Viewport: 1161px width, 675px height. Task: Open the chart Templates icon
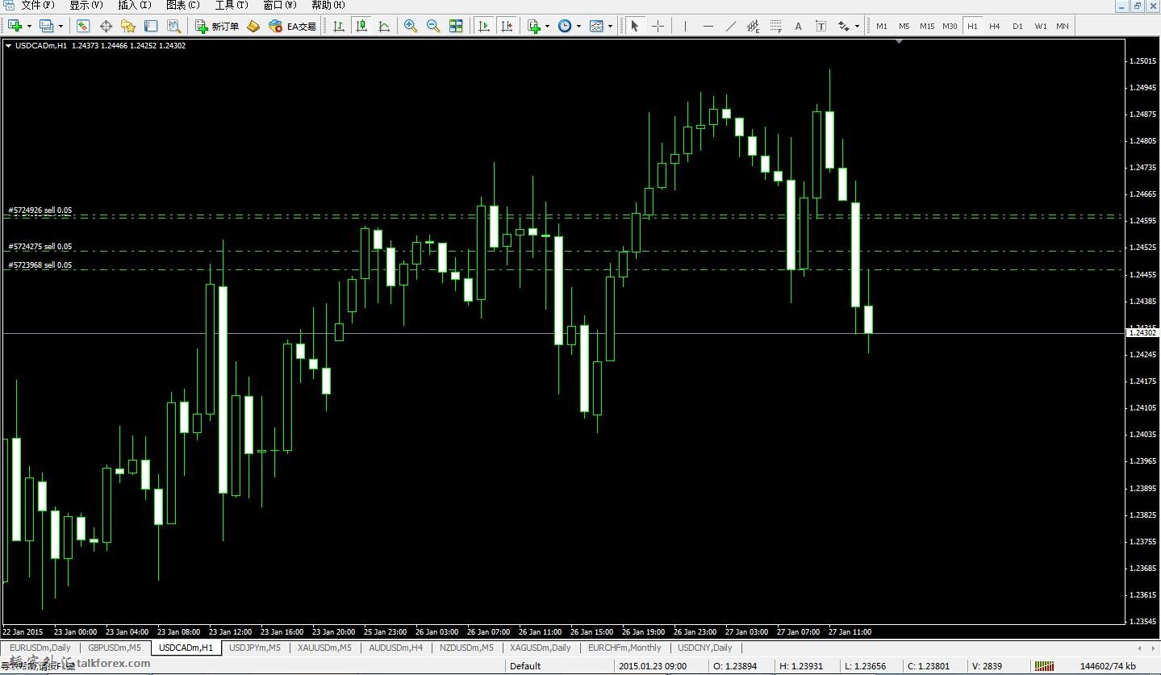(x=596, y=26)
